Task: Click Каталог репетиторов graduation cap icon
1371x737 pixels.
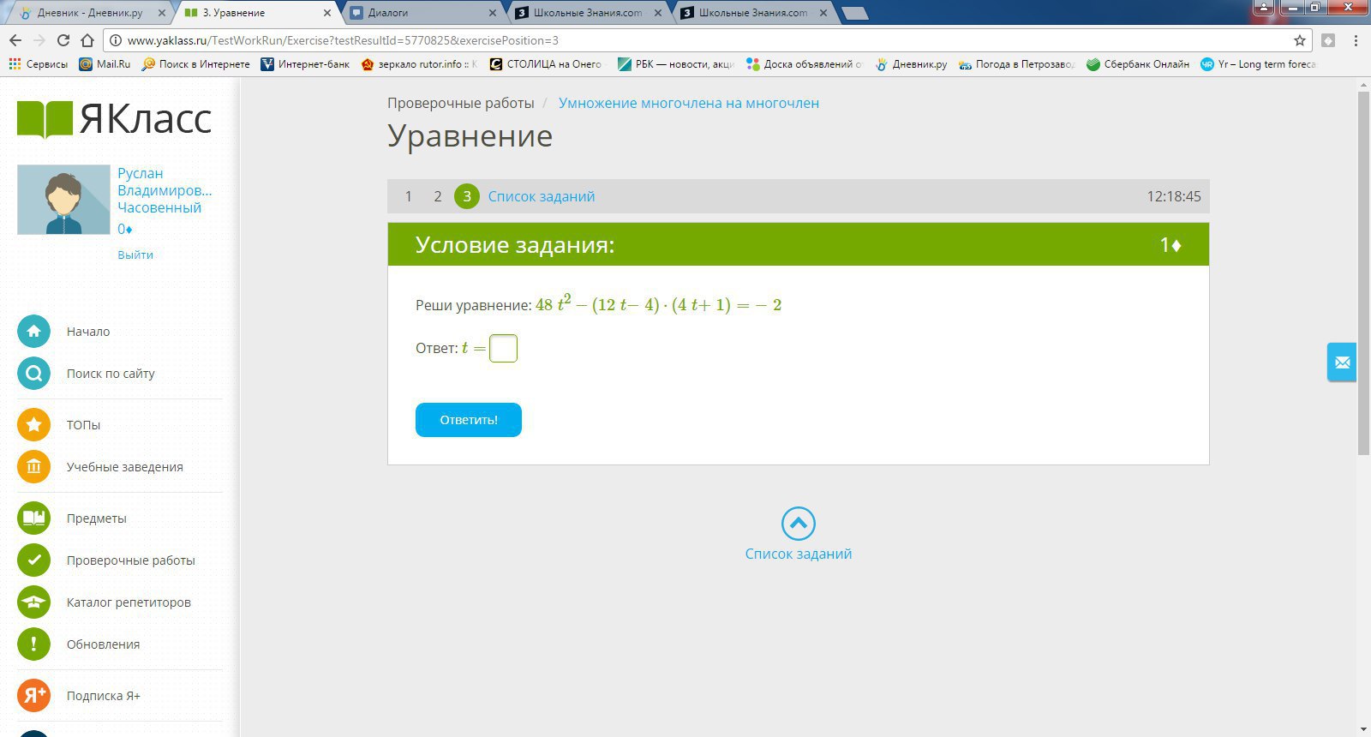Action: [x=33, y=602]
